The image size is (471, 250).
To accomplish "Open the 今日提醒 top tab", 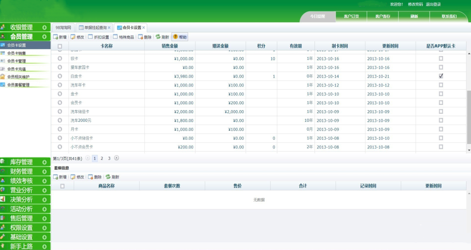I will 317,16.
